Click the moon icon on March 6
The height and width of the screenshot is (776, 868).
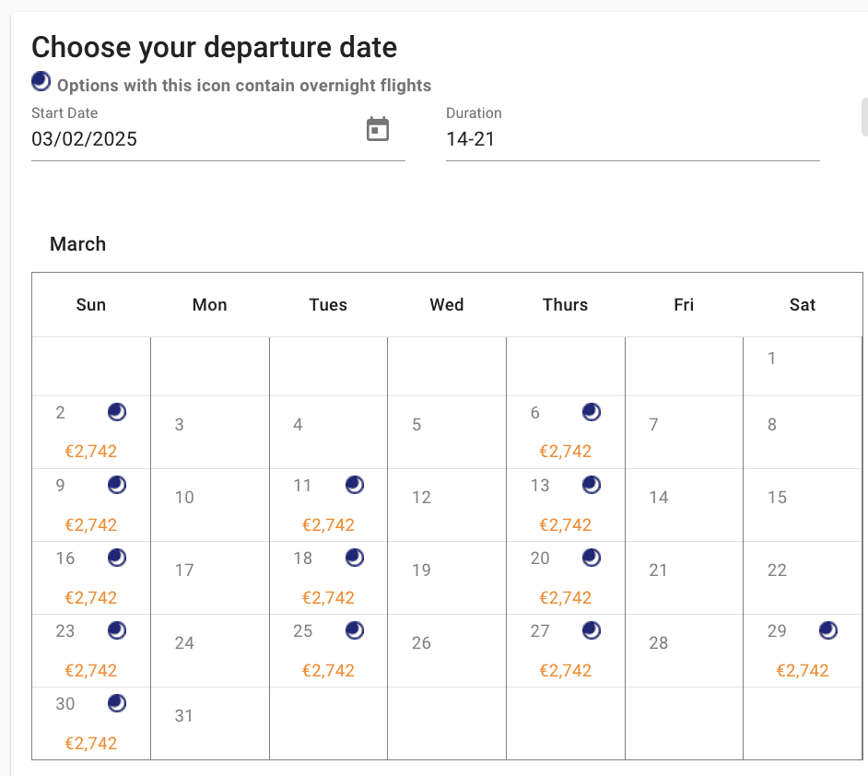(x=592, y=412)
